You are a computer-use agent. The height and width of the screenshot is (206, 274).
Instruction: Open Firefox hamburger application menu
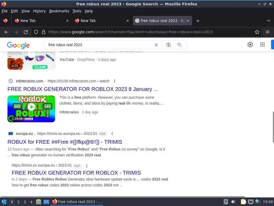click(267, 32)
